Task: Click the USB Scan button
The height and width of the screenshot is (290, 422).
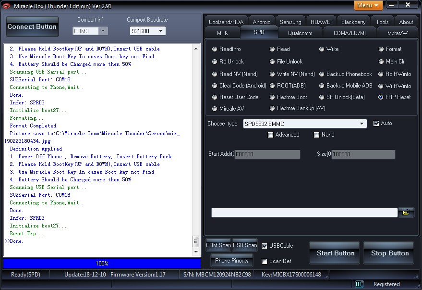Action: coord(245,245)
